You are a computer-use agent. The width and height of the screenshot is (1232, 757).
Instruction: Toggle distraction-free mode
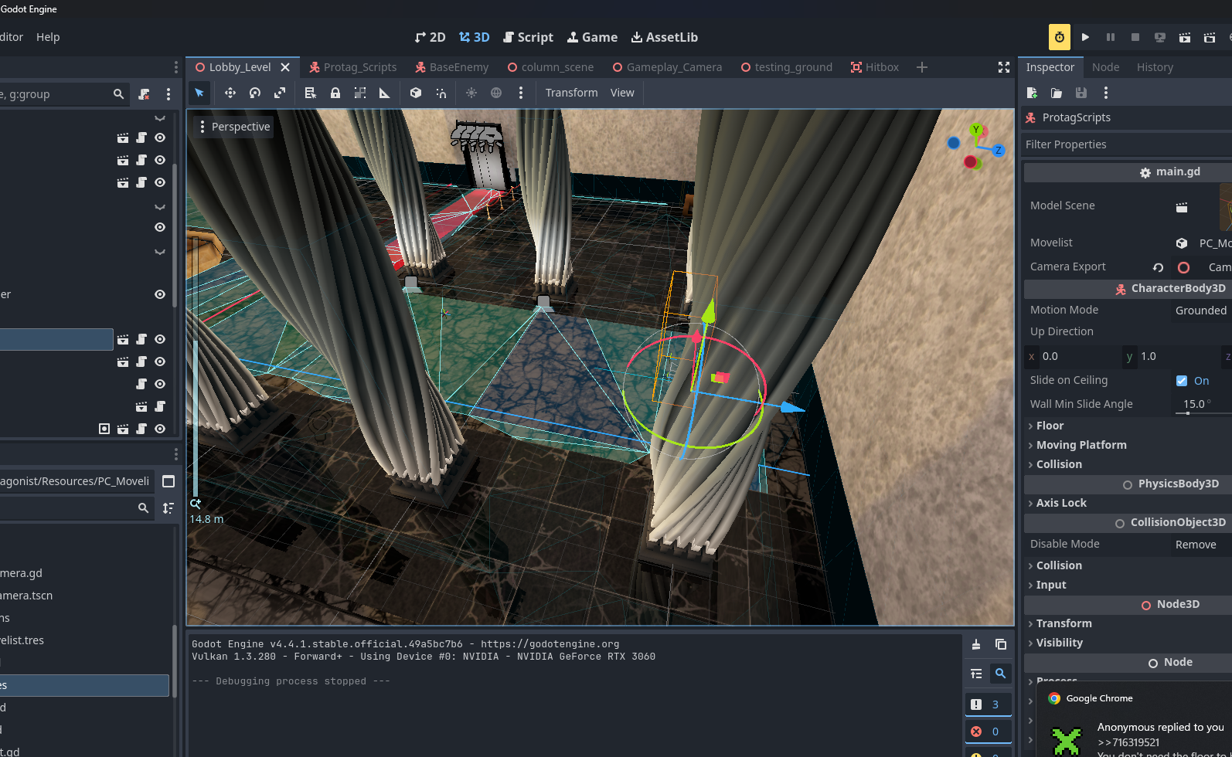1004,67
